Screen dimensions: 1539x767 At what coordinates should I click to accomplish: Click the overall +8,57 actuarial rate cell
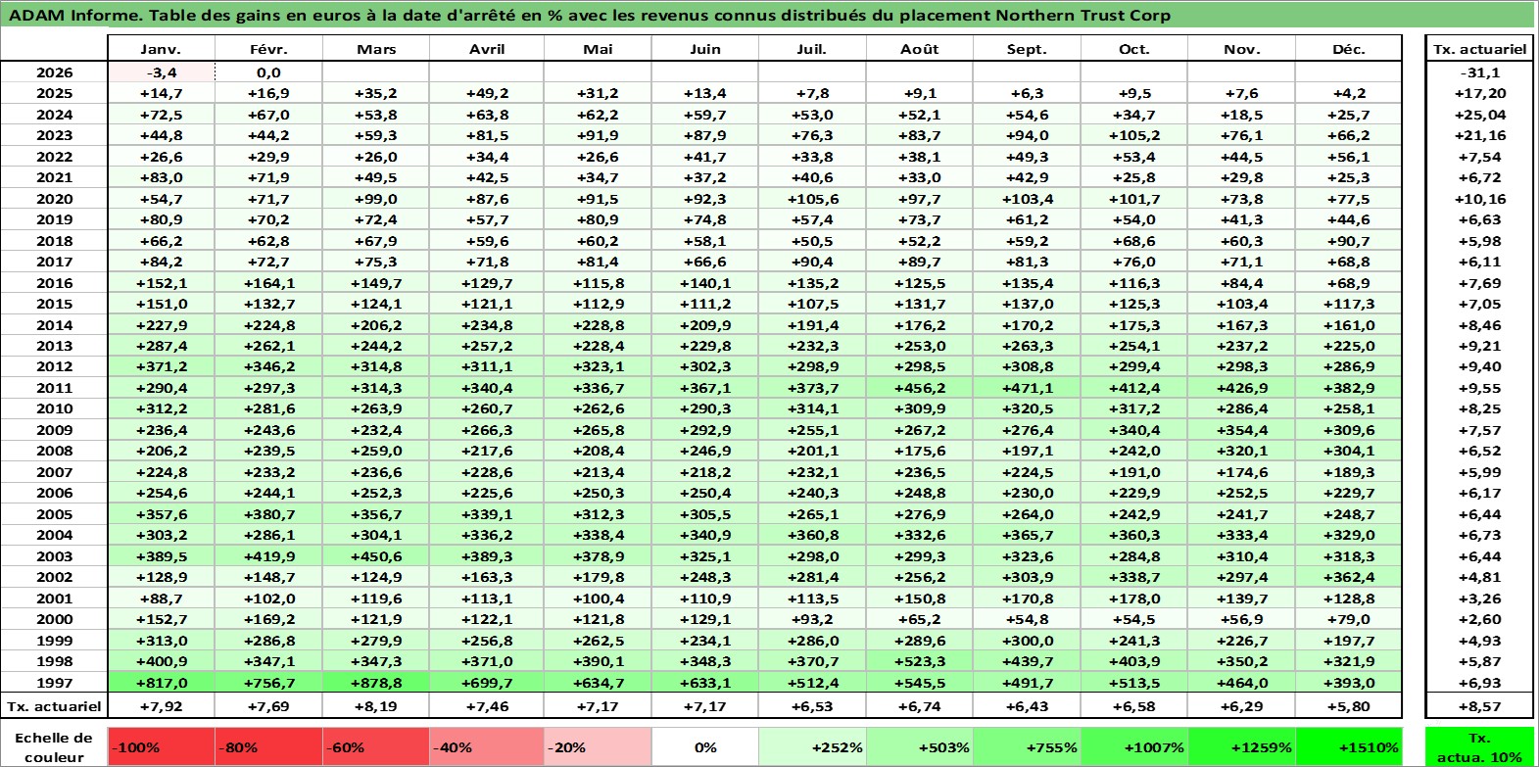click(1479, 705)
